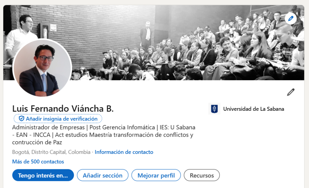This screenshot has width=309, height=188.
Task: Open Información de contacto link
Action: pos(124,152)
